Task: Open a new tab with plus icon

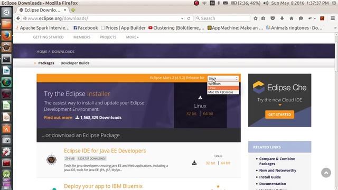Action: pos(73,10)
